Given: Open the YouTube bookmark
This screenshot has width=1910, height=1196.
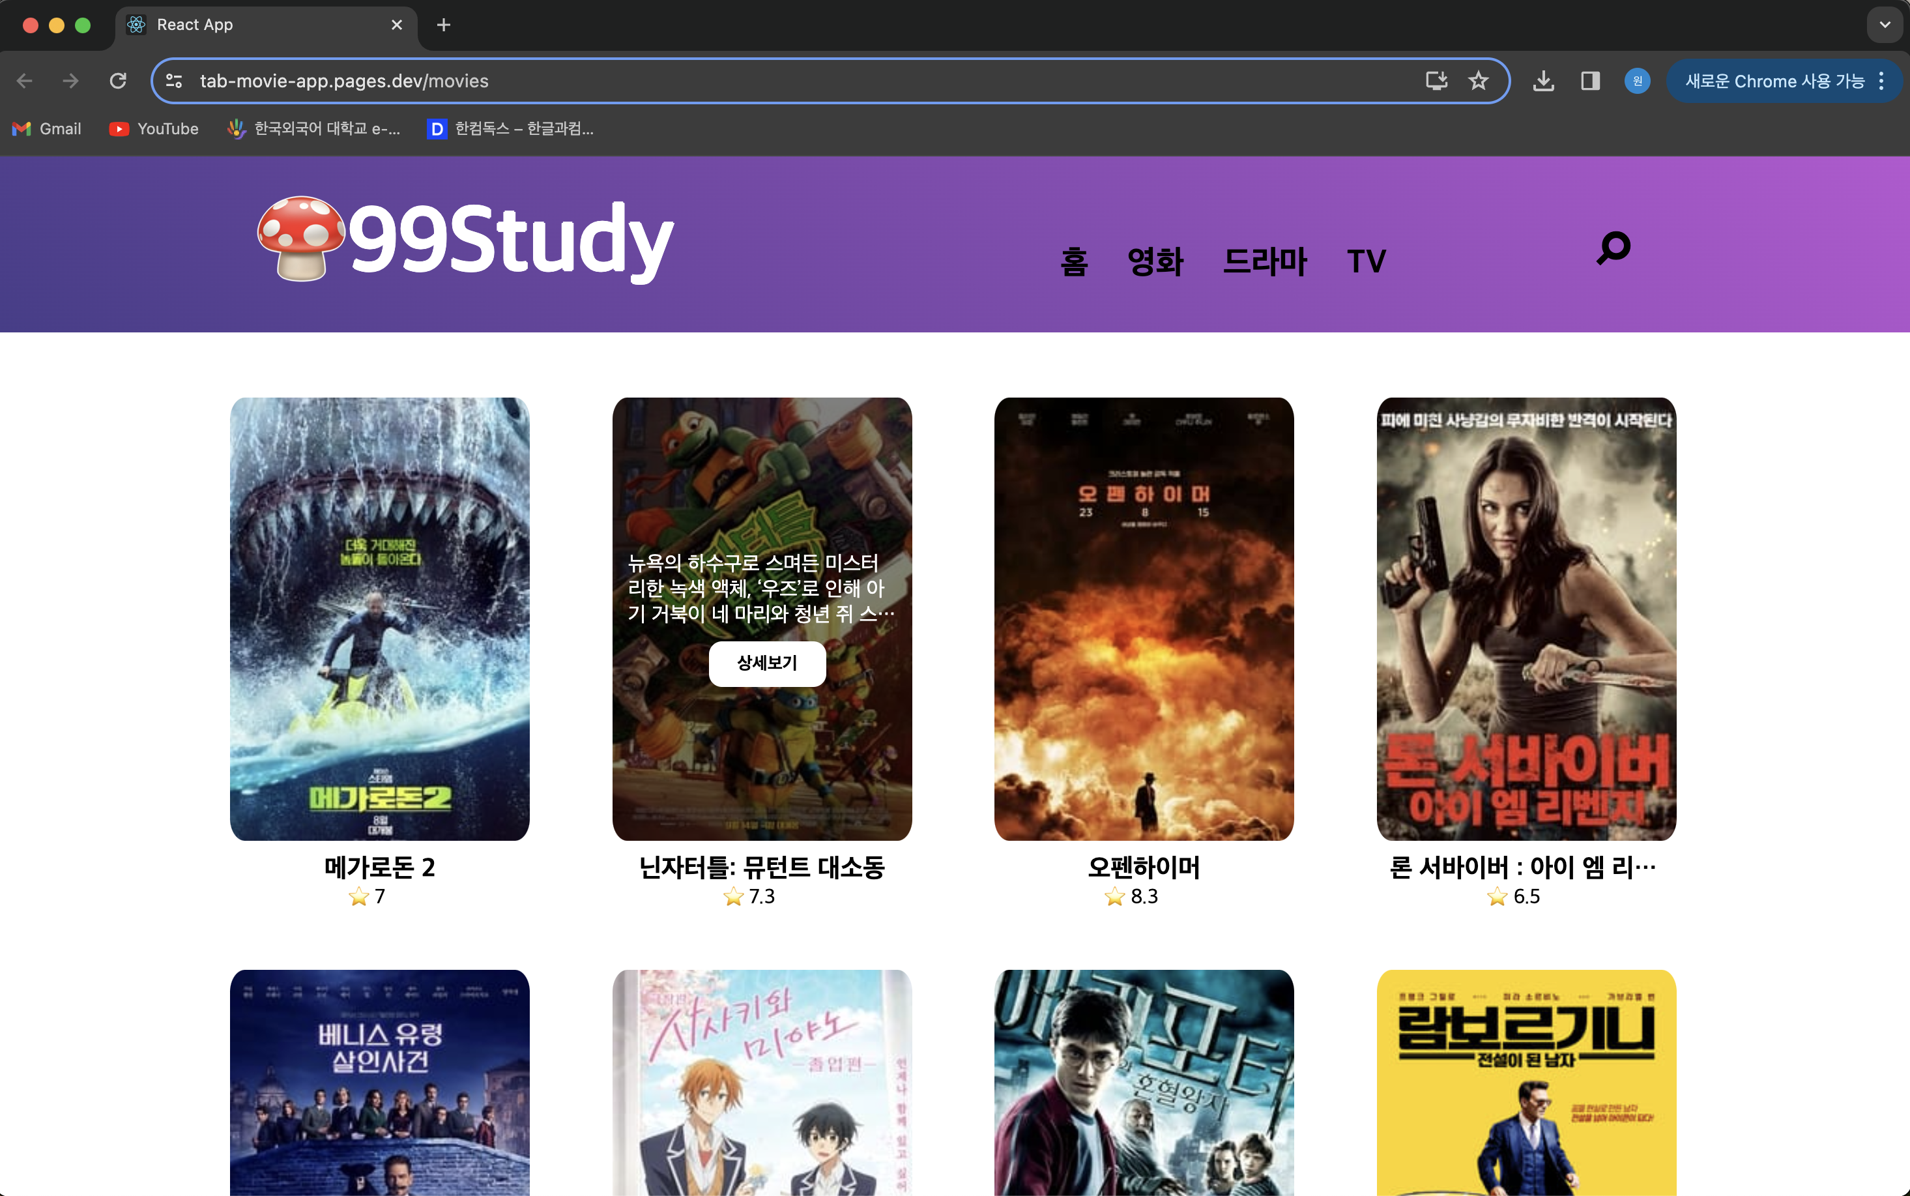Looking at the screenshot, I should pos(153,129).
